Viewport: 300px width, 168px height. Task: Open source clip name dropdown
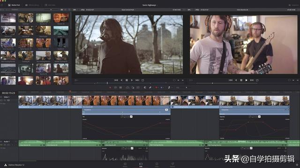[128, 9]
